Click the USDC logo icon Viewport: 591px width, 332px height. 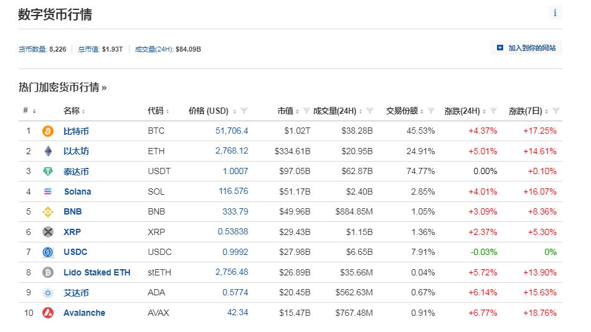[x=48, y=252]
